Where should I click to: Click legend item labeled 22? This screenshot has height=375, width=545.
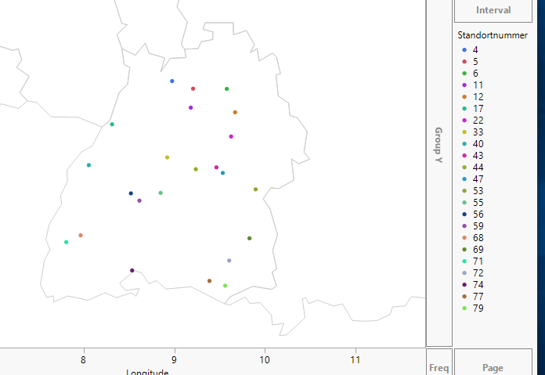[x=472, y=121]
